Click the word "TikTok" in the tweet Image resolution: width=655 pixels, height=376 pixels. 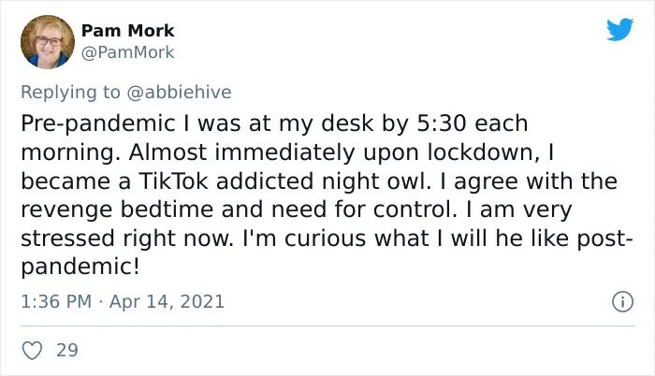click(173, 181)
